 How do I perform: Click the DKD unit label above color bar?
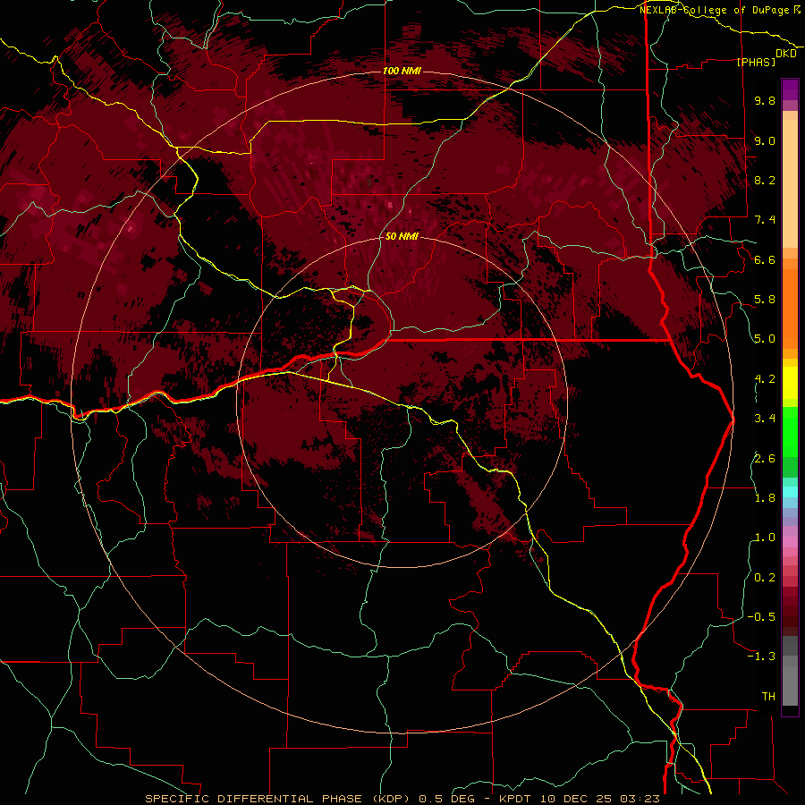click(786, 54)
